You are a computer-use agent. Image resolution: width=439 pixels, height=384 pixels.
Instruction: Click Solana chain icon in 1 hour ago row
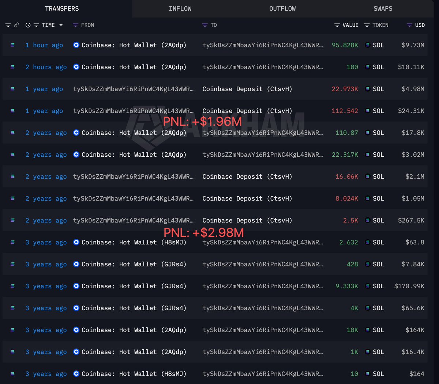[12, 45]
